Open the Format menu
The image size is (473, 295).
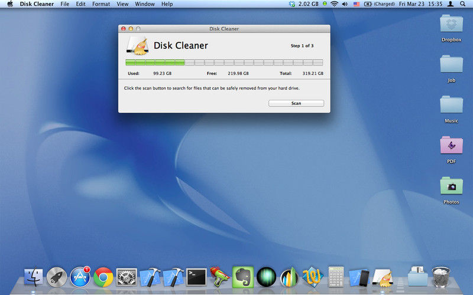click(x=101, y=4)
